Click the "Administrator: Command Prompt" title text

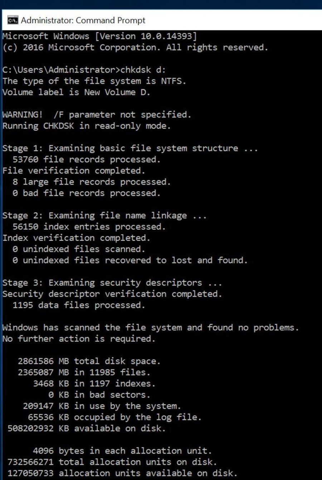click(83, 20)
